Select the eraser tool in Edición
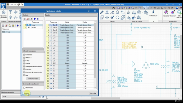This screenshot has height=103, width=183. pyautogui.click(x=112, y=12)
